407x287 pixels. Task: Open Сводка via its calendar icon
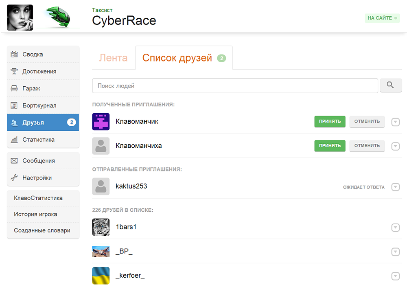click(14, 55)
